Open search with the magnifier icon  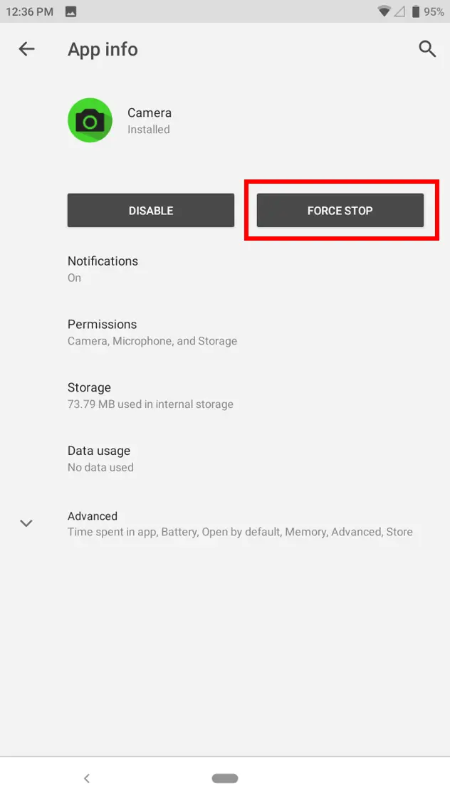[427, 49]
